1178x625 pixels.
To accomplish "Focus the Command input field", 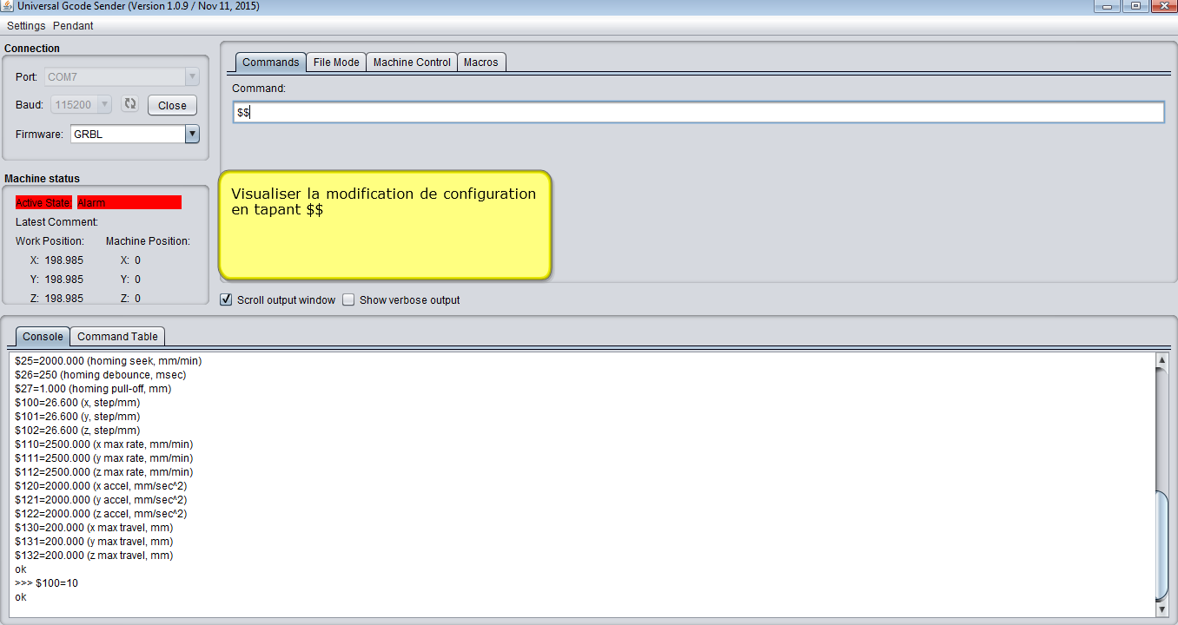I will coord(698,113).
